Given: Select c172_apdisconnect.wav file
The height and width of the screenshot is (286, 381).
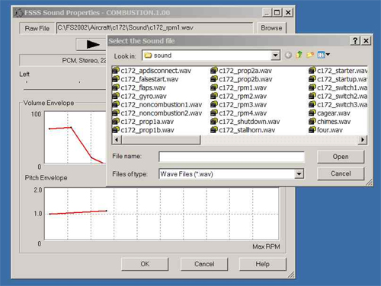Looking at the screenshot, I should coord(152,71).
